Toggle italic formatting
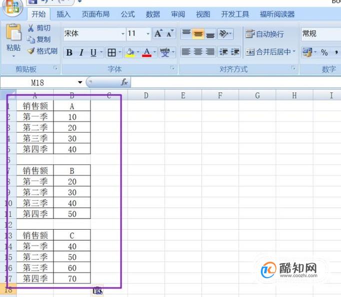 pos(81,52)
